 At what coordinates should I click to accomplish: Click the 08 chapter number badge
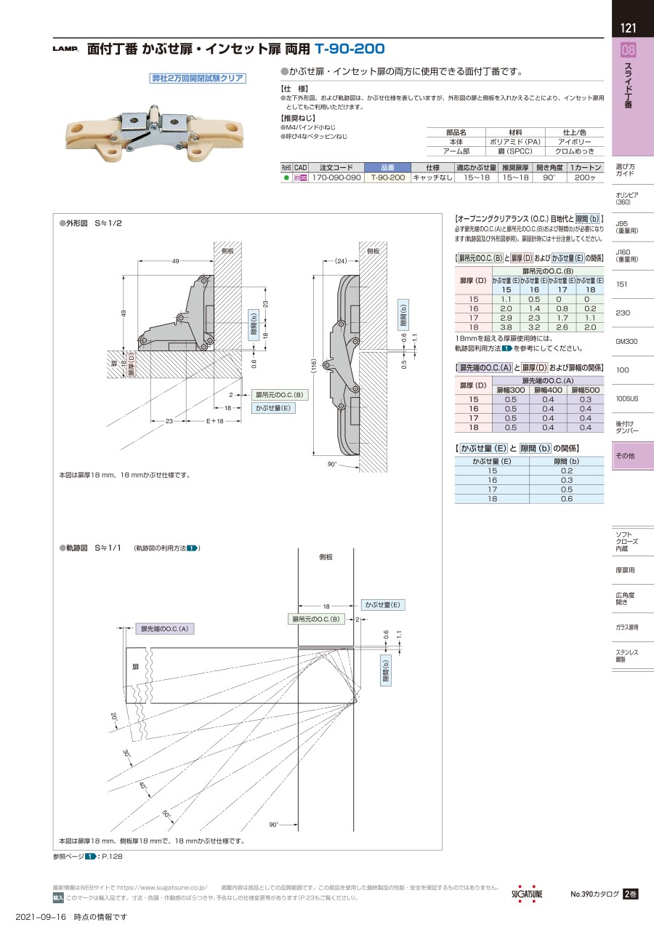[629, 50]
